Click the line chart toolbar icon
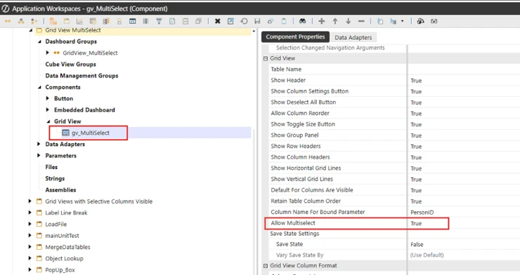The height and width of the screenshot is (275, 520). click(x=79, y=21)
